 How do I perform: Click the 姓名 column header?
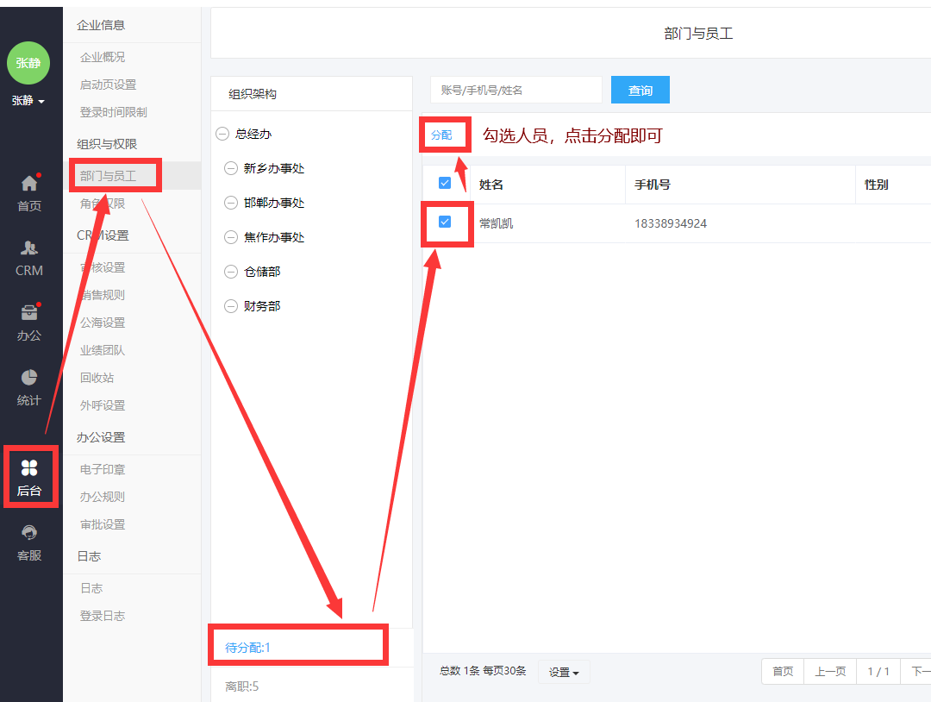point(491,185)
